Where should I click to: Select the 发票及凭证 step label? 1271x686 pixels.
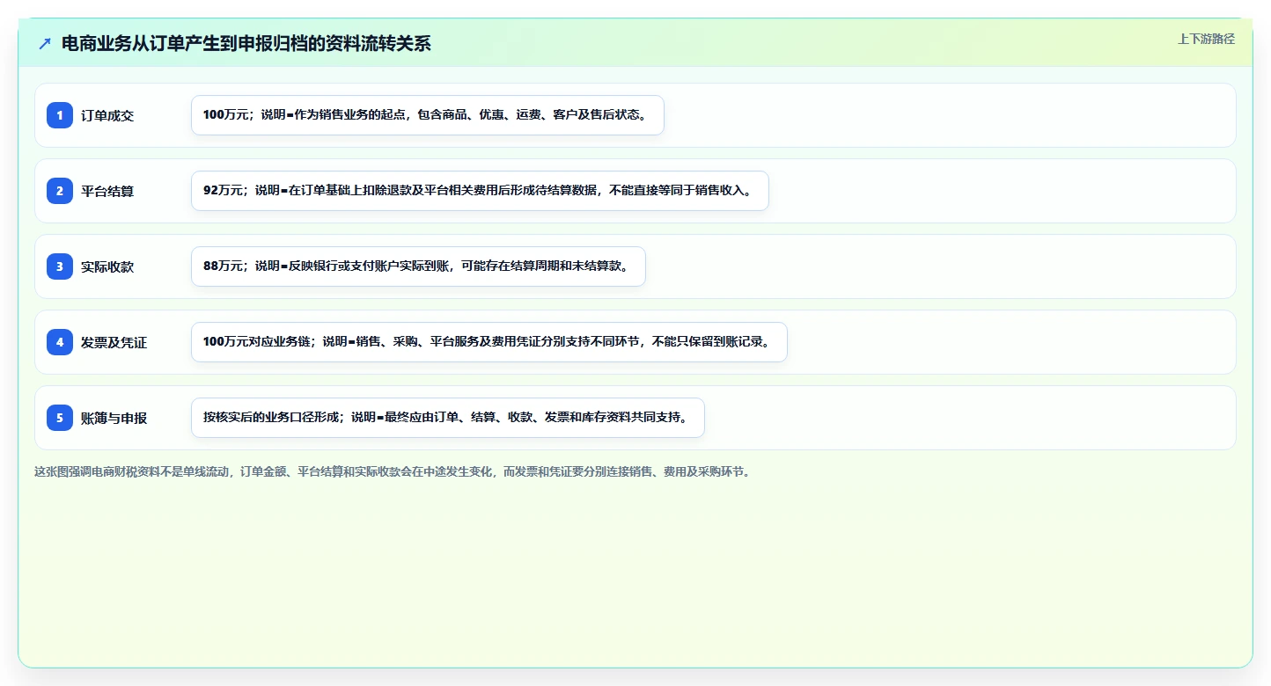(x=114, y=342)
